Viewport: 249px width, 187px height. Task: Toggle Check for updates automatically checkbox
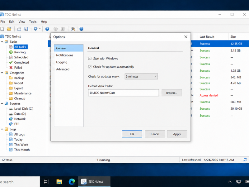coord(90,67)
